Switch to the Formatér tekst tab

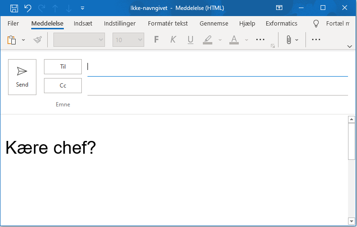[x=167, y=24]
